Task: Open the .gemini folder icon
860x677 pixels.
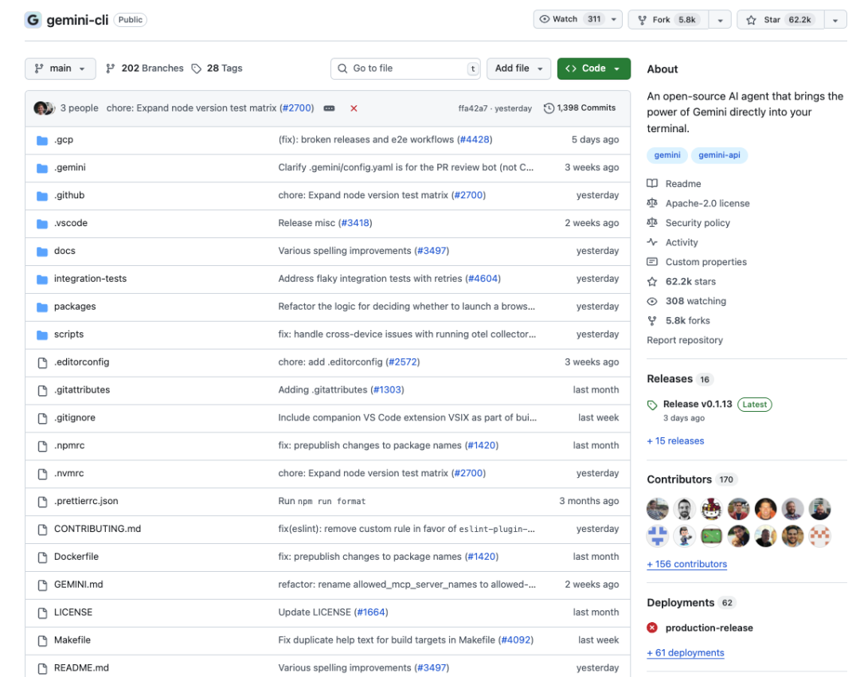Action: click(x=42, y=168)
